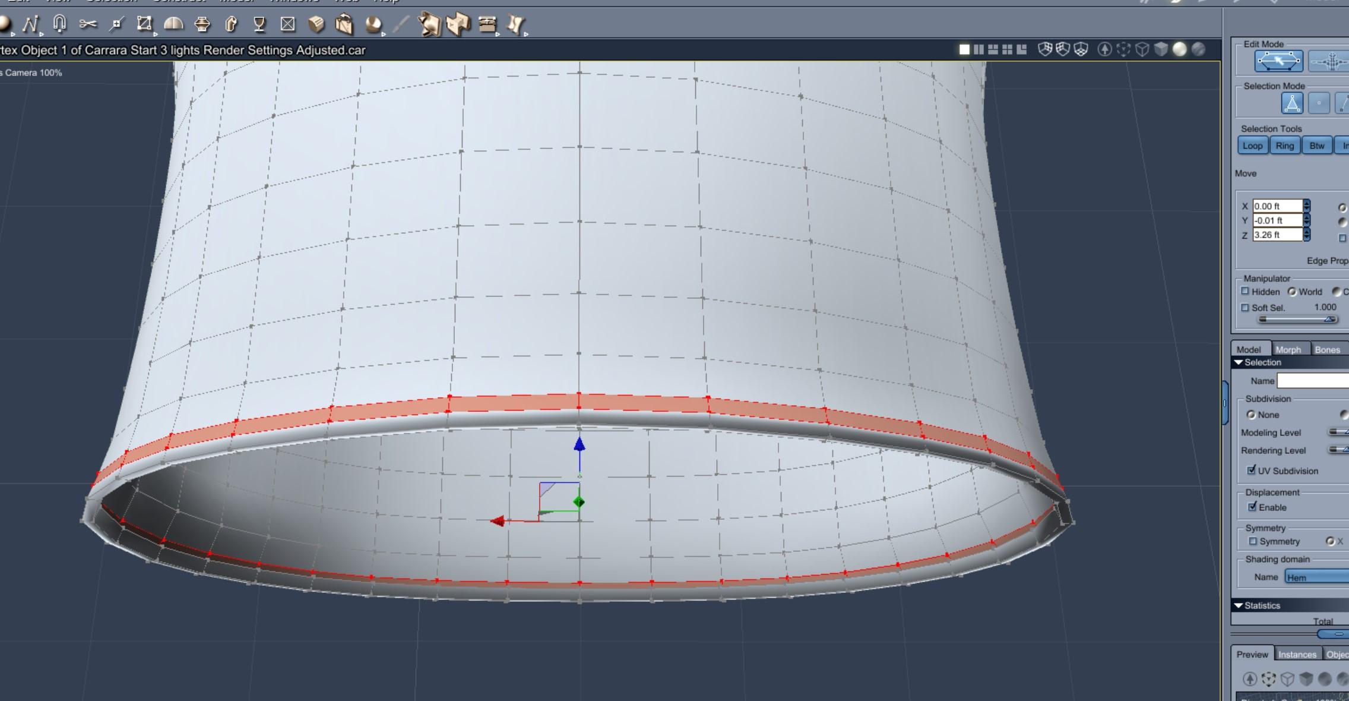
Task: Open the Instances tab
Action: tap(1297, 654)
